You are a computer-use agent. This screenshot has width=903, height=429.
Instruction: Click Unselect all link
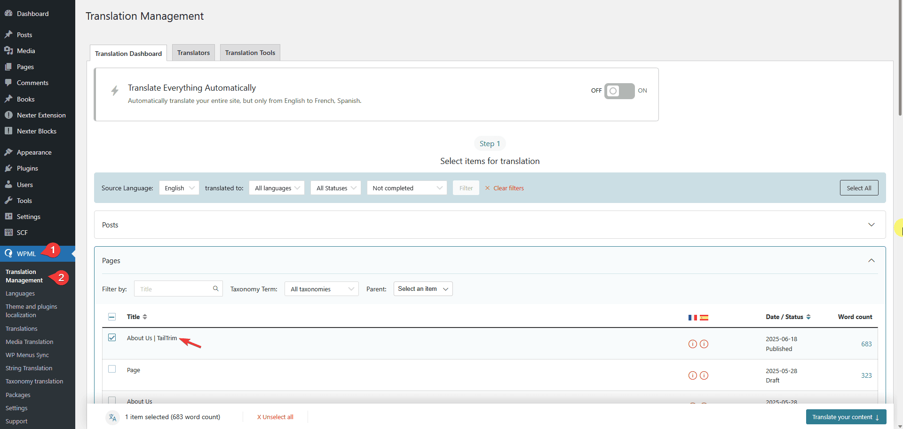[x=275, y=417]
